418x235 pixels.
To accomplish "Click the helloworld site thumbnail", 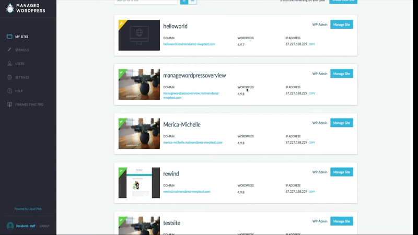I will pos(139,36).
